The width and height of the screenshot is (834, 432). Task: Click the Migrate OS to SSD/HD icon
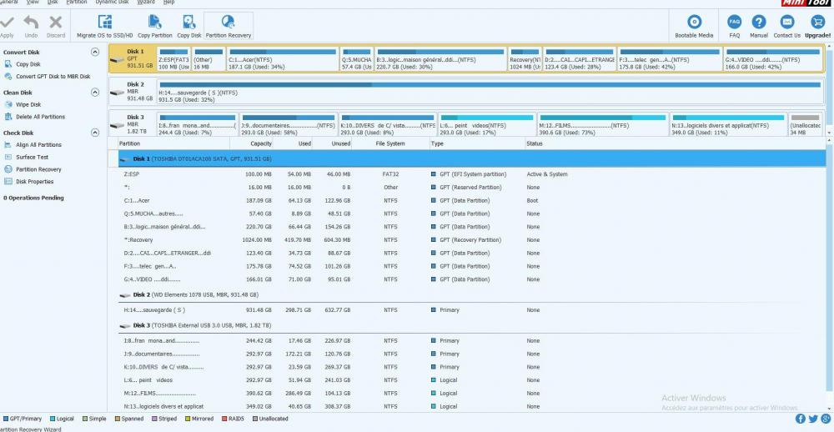[104, 23]
